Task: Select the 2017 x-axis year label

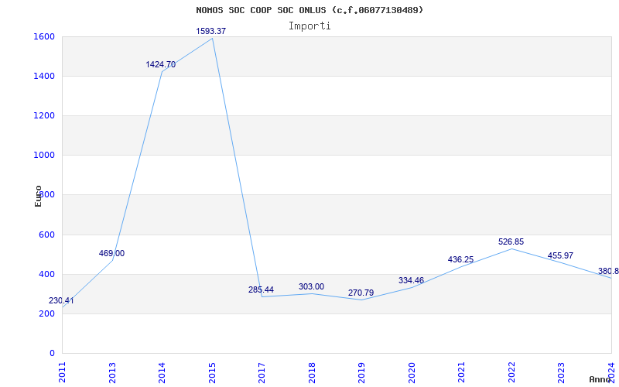Action: [262, 373]
